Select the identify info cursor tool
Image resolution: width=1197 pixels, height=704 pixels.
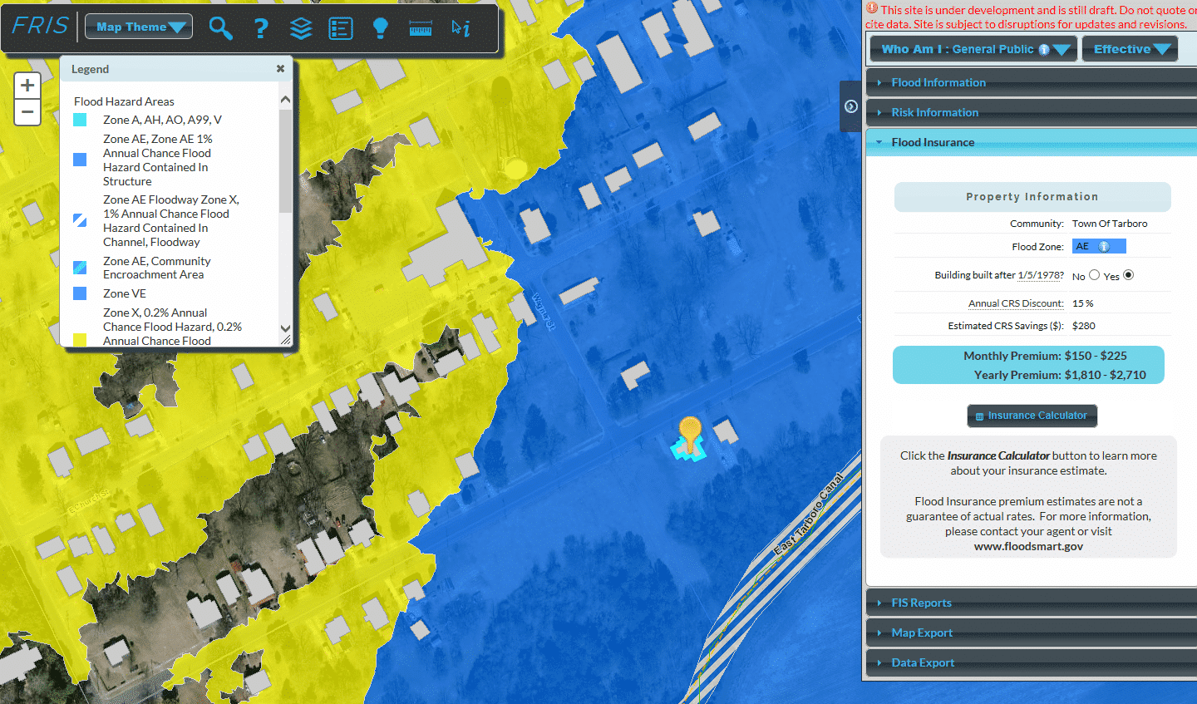pyautogui.click(x=462, y=27)
